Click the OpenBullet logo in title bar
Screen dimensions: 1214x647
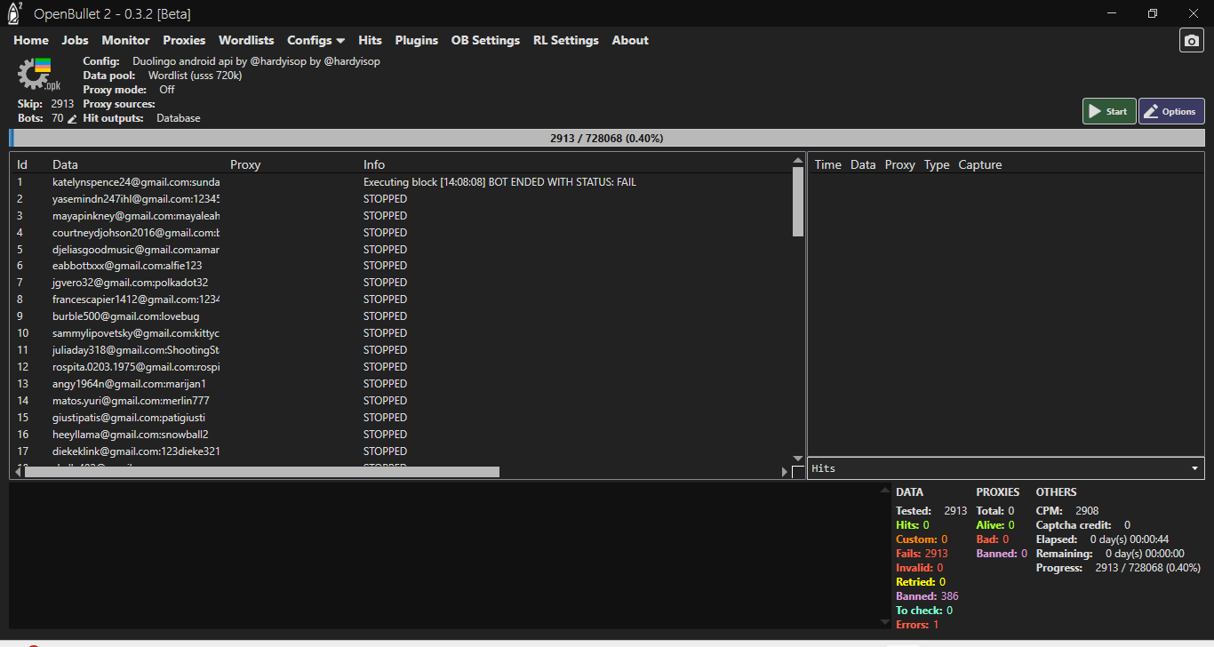14,13
